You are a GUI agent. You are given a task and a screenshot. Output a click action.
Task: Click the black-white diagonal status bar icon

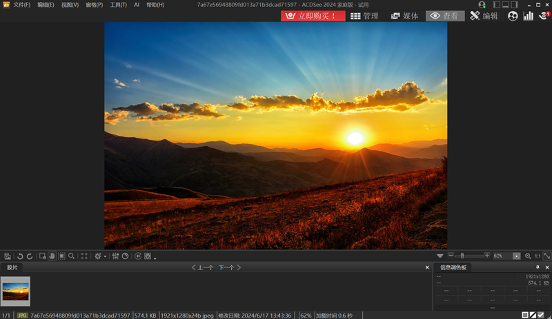click(x=533, y=315)
